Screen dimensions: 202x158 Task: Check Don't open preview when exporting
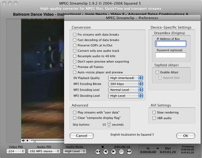[x=75, y=62]
